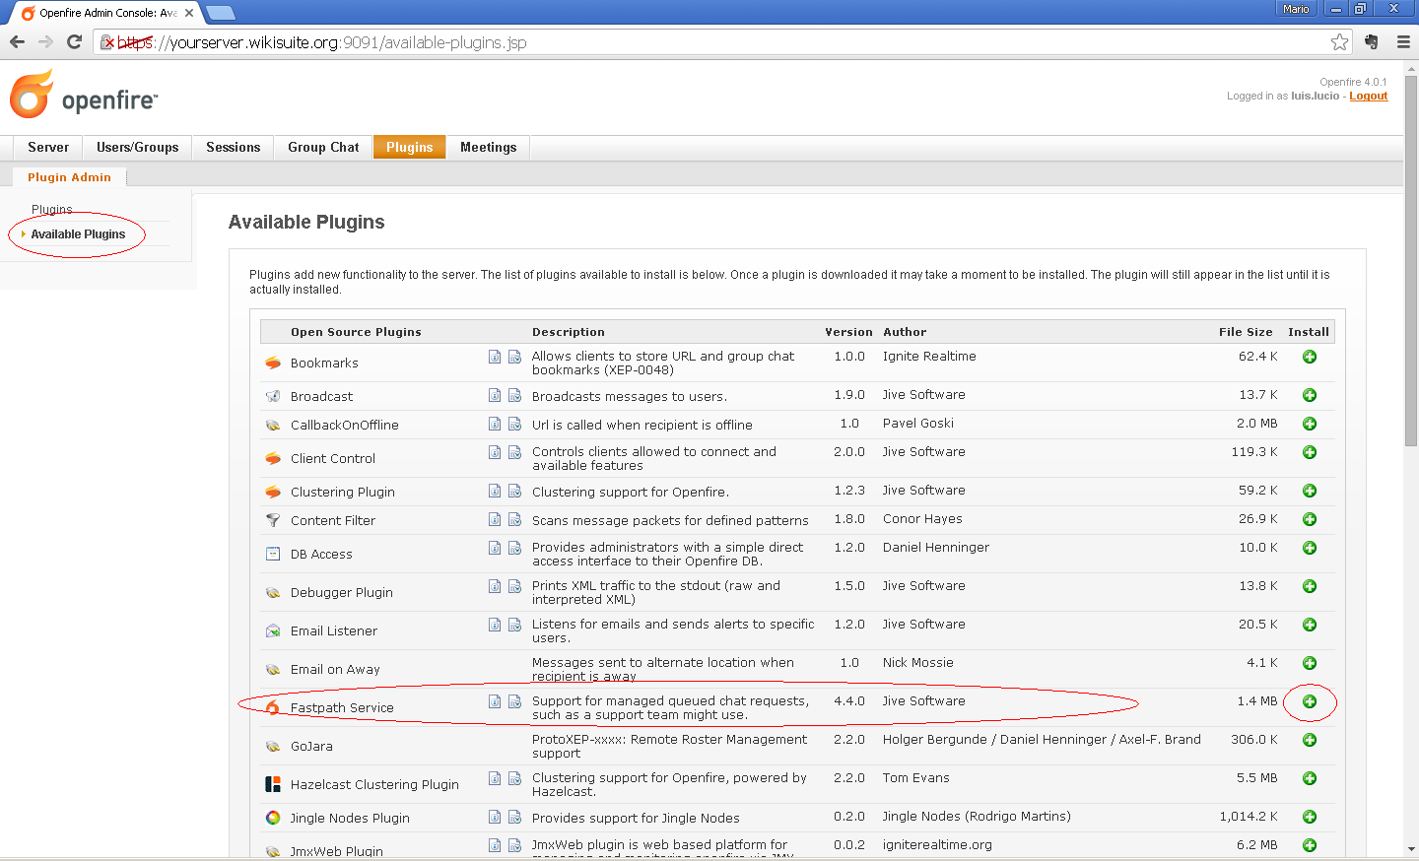Switch to the Server tab

pyautogui.click(x=48, y=148)
